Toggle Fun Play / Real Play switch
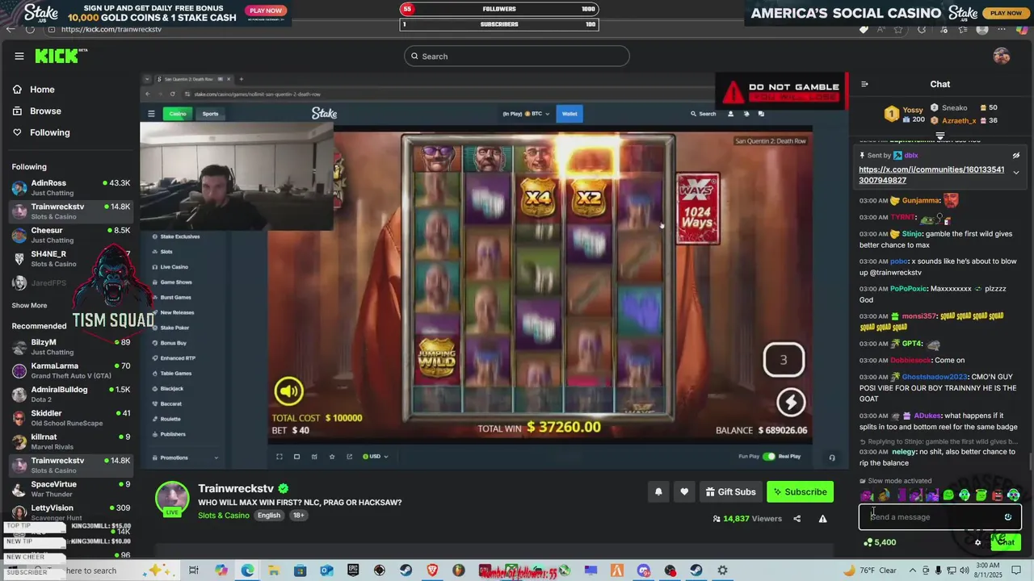This screenshot has width=1034, height=581. 769,457
